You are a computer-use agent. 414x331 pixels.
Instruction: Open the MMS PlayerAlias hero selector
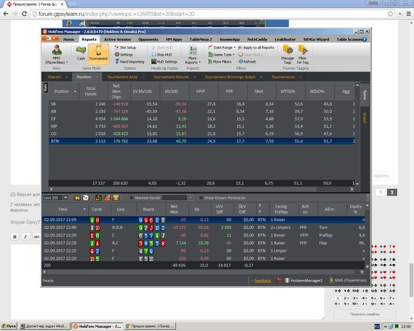(x=57, y=55)
